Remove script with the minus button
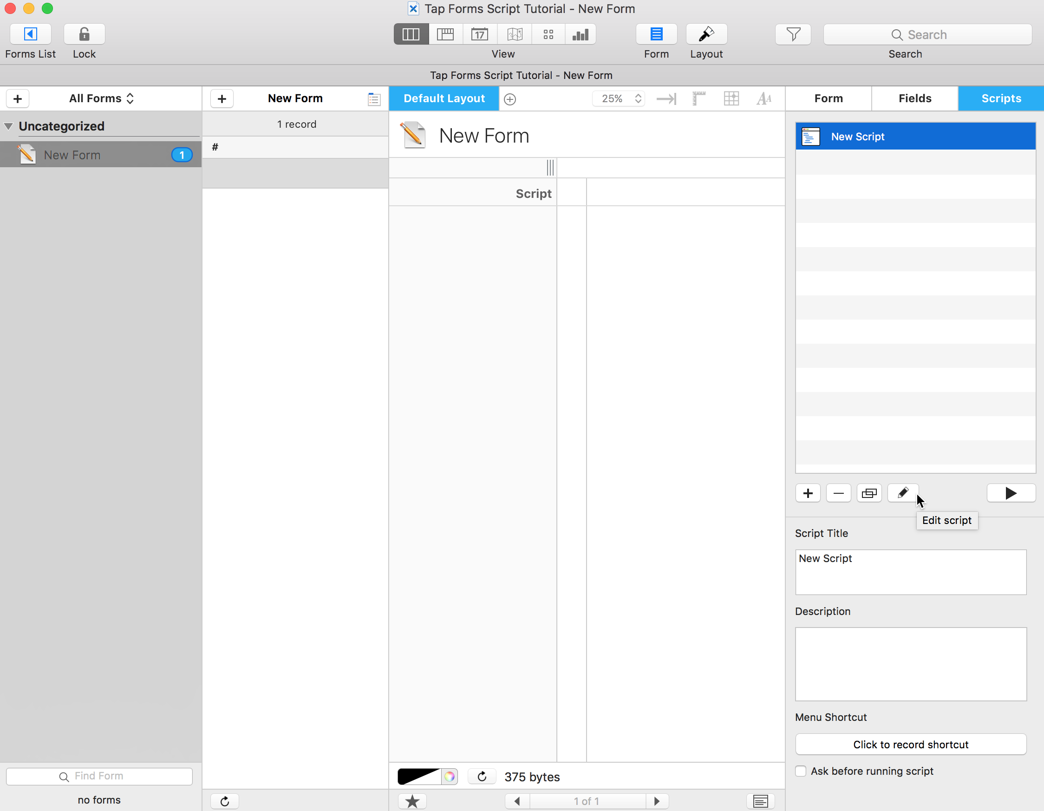 coord(838,493)
